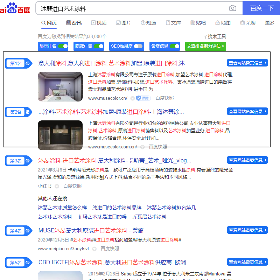Toggle the 隐藏广告 switch

point(99,46)
